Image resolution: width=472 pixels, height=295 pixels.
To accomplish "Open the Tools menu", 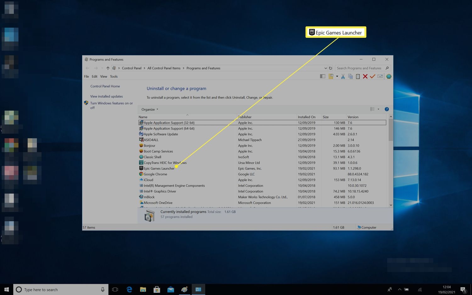I will [x=114, y=76].
